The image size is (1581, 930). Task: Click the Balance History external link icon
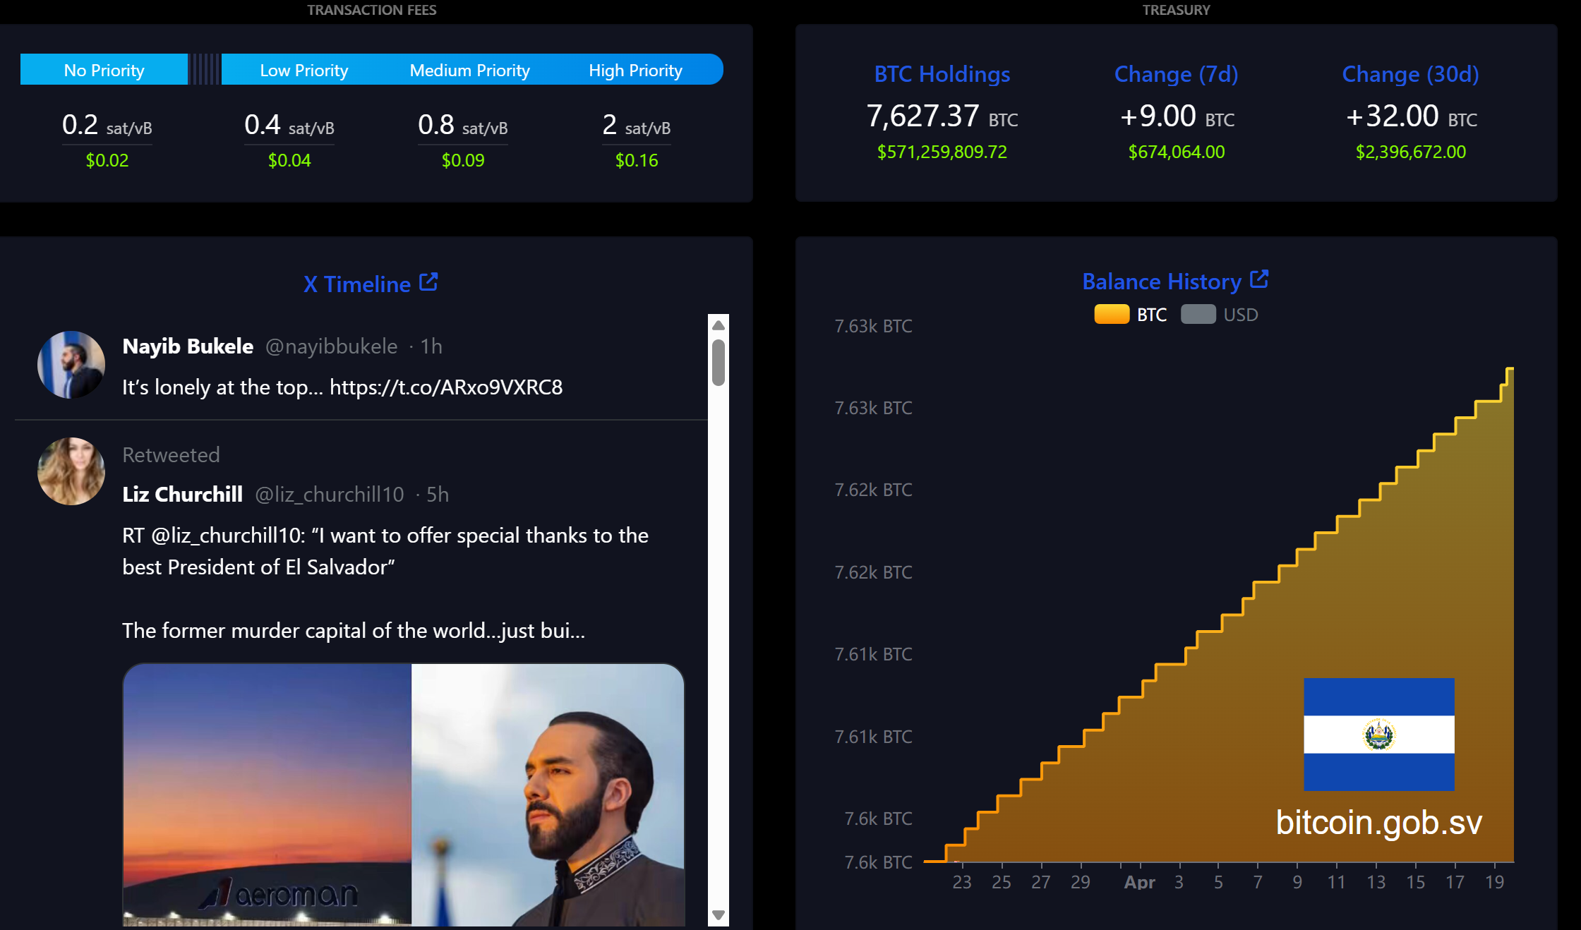coord(1260,278)
